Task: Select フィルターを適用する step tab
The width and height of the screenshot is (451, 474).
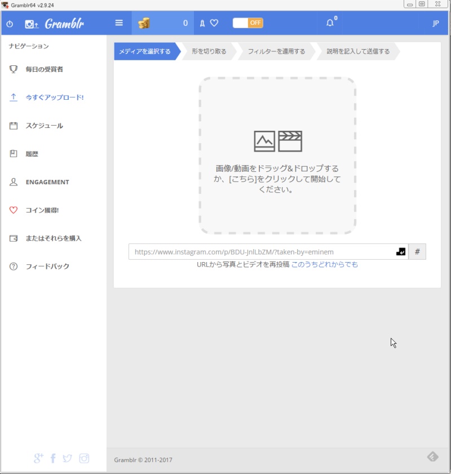Action: pos(277,51)
